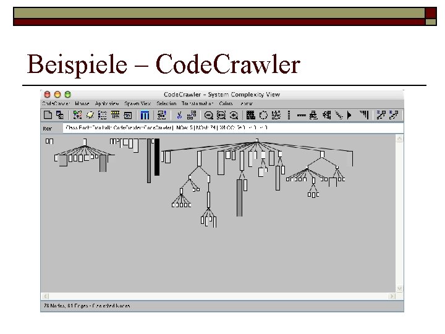
Task: Click the black play triangle icon
Action: coord(349,115)
